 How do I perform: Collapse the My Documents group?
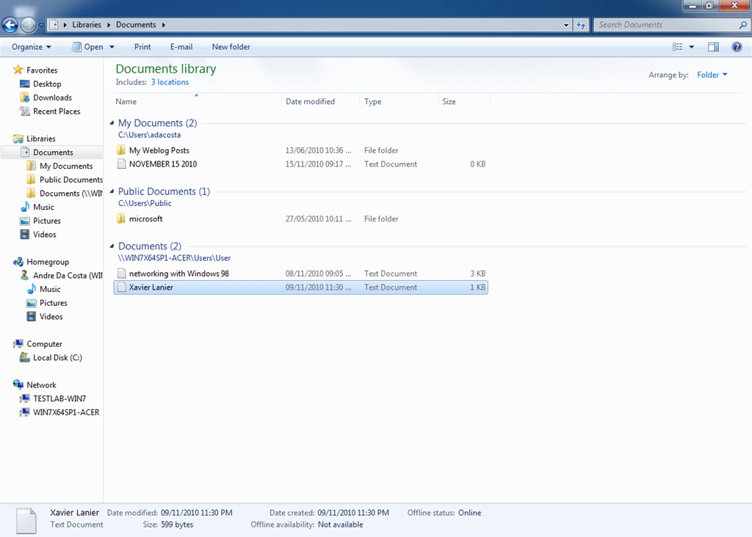(113, 123)
